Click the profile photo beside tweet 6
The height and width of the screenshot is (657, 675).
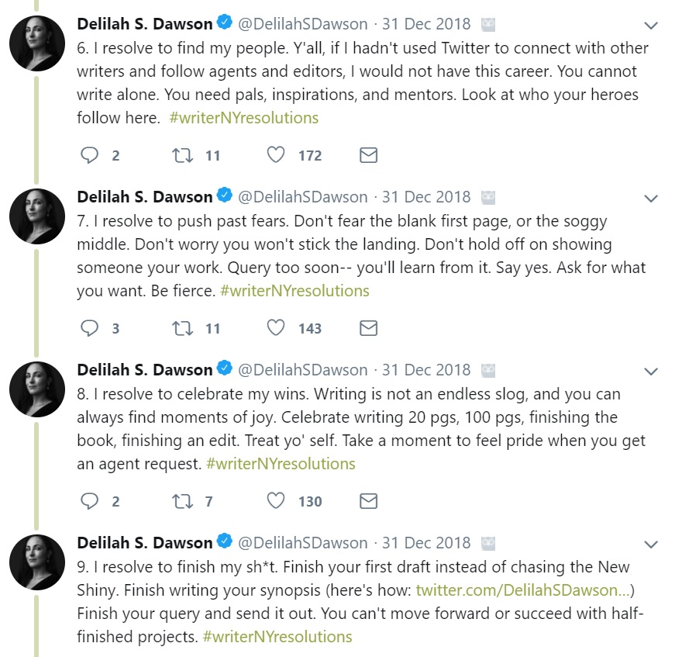pyautogui.click(x=36, y=43)
